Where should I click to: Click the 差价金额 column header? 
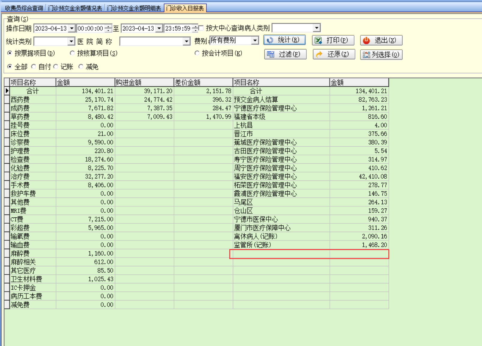(x=203, y=82)
